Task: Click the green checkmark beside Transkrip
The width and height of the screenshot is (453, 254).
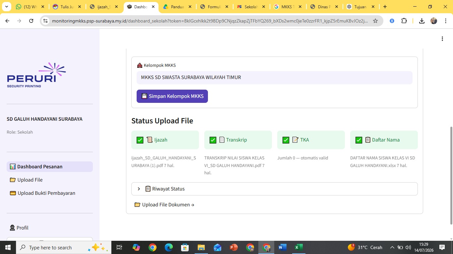Action: [213, 140]
